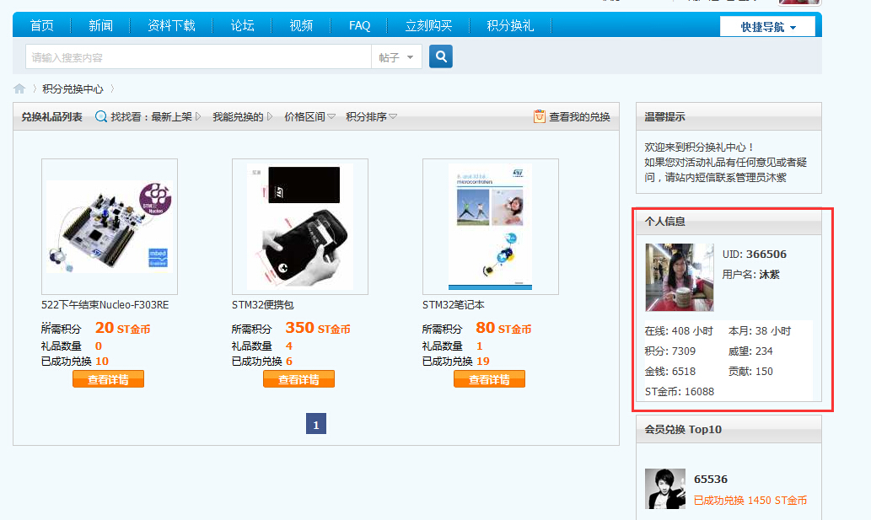
Task: Click the magnifier icon beside 找找看
Action: point(101,116)
